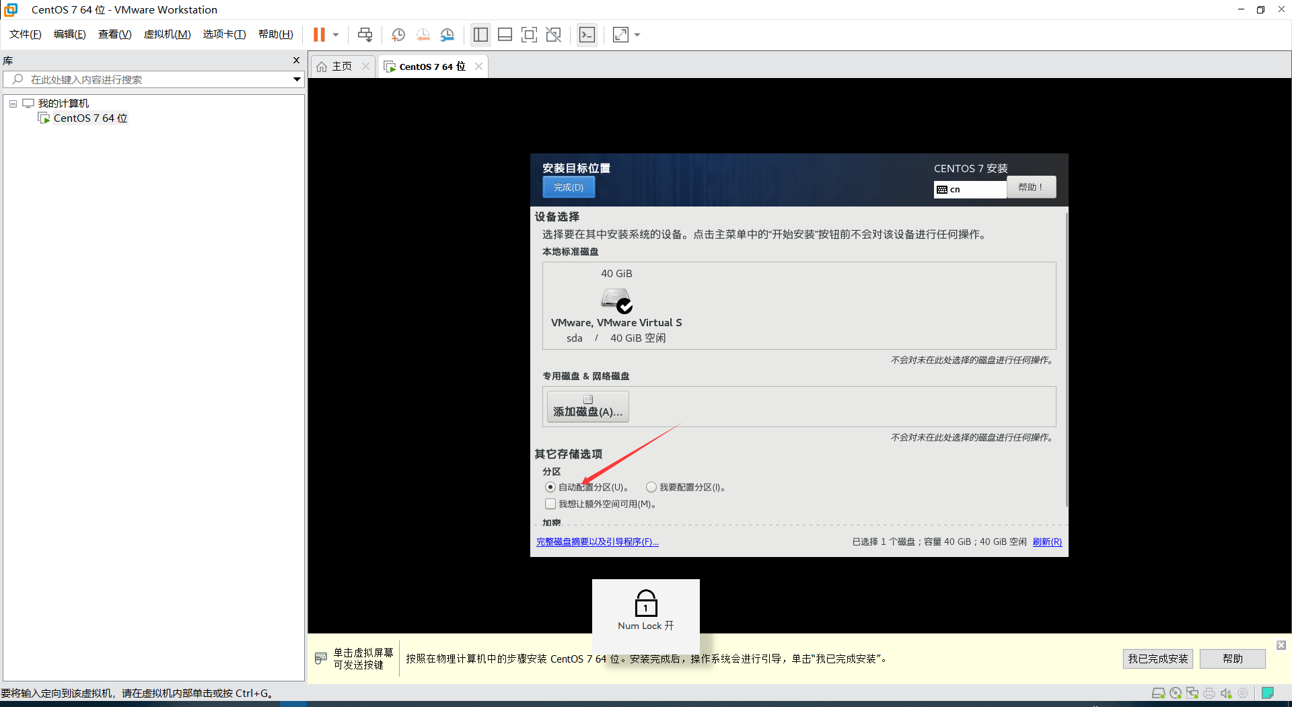Open the 虚拟机(M) menu
The width and height of the screenshot is (1292, 707).
click(x=168, y=34)
